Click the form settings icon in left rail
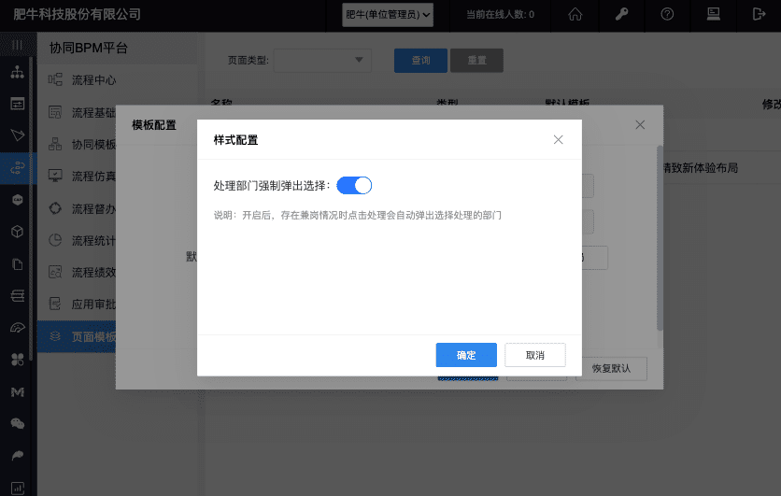 coord(18,104)
